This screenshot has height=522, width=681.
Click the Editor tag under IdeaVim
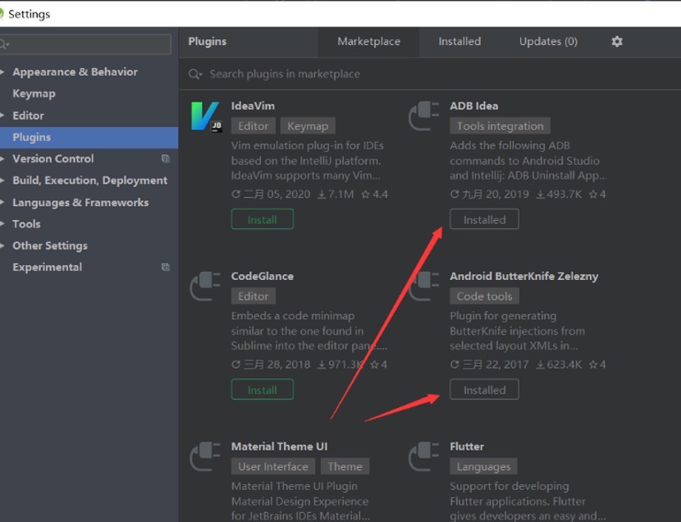tap(254, 126)
